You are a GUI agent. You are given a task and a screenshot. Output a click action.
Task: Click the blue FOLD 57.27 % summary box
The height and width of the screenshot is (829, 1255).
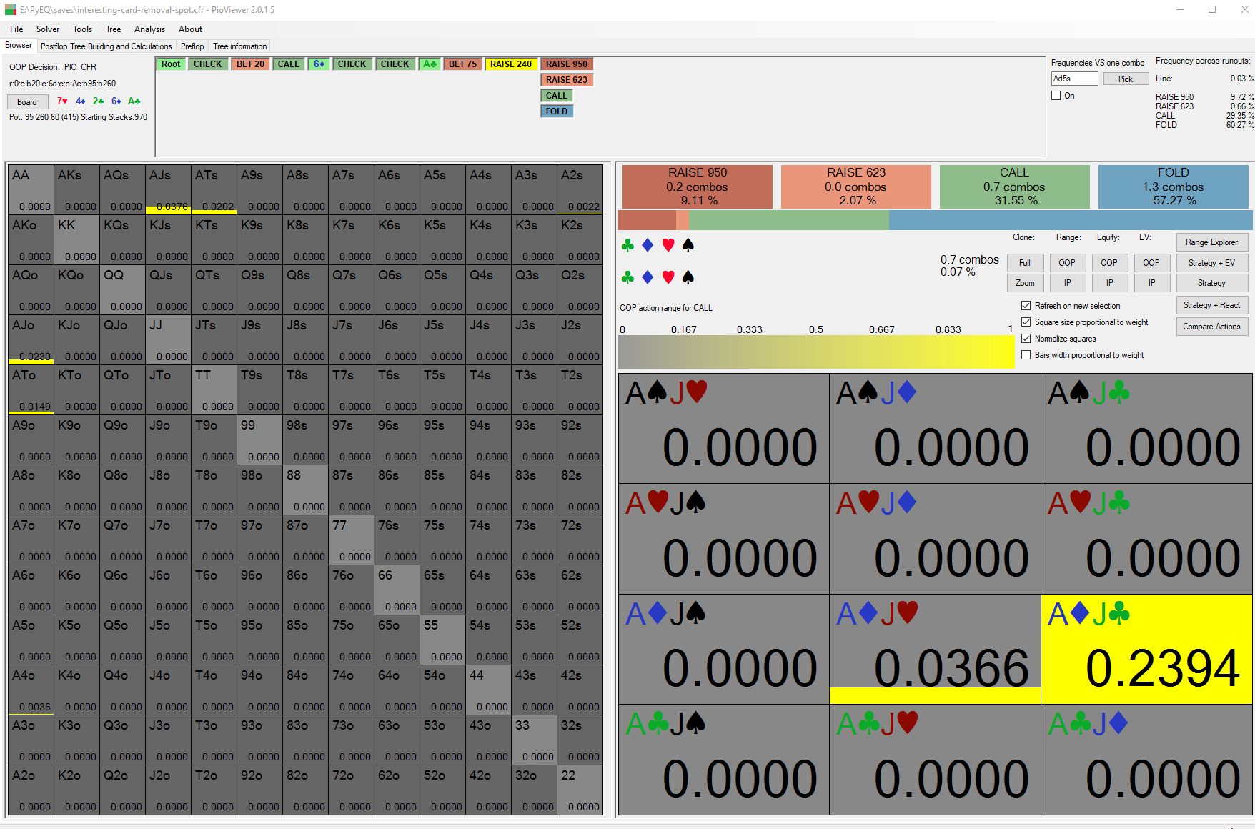(x=1173, y=187)
